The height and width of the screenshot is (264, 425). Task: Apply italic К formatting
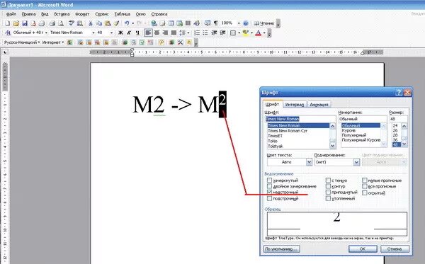pos(129,33)
